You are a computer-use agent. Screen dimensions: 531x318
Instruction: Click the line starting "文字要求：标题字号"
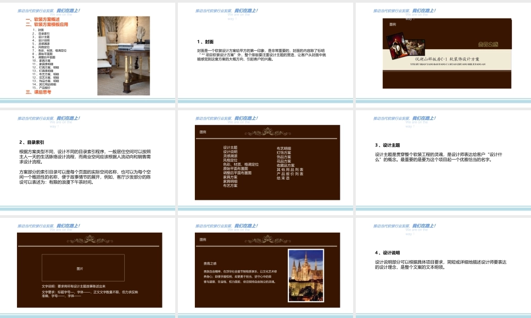point(90,294)
